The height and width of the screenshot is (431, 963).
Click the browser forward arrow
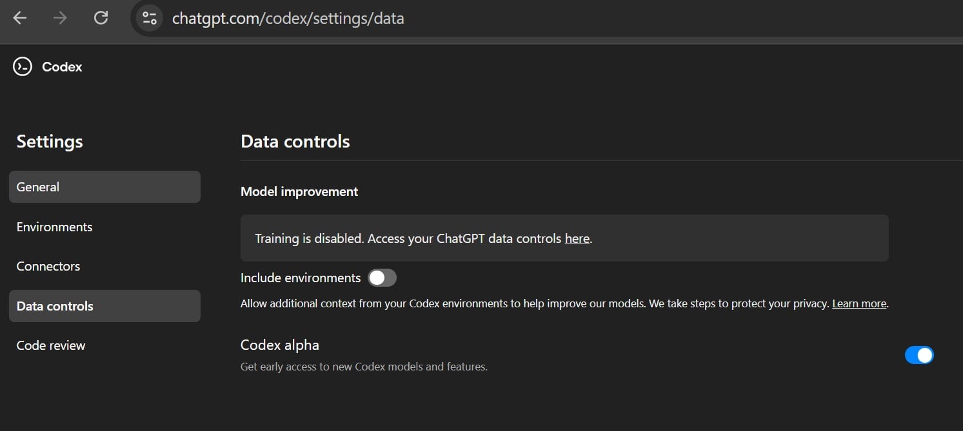click(59, 18)
